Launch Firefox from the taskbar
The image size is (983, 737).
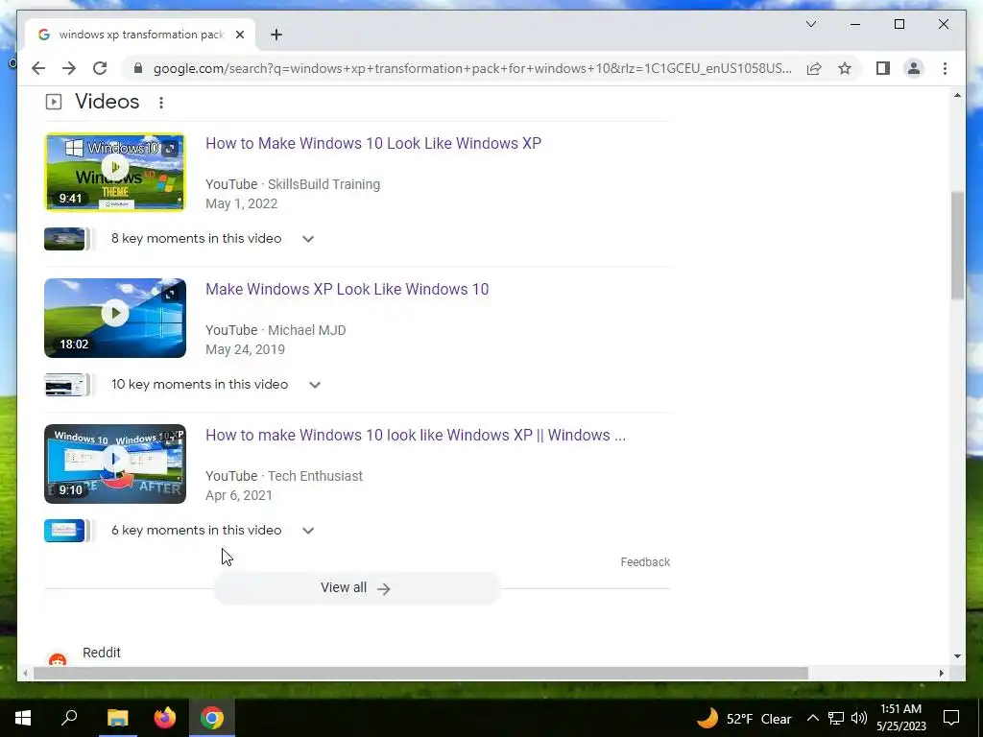point(165,718)
